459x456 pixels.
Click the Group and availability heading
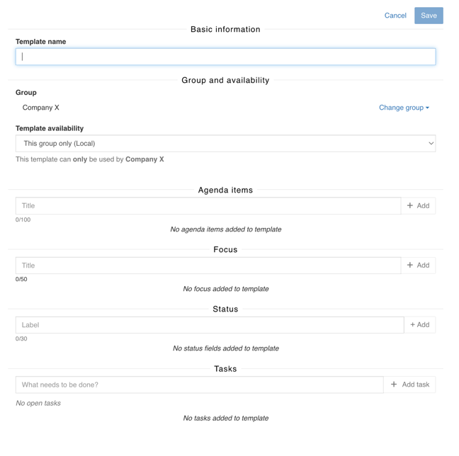(x=225, y=81)
